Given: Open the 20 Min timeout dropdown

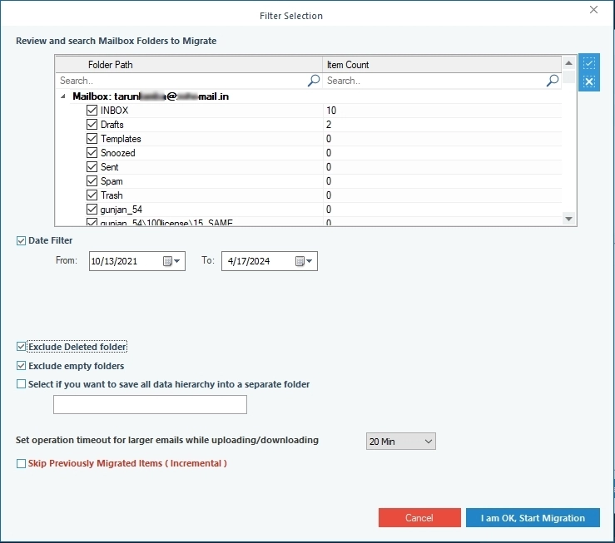Looking at the screenshot, I should coord(401,442).
